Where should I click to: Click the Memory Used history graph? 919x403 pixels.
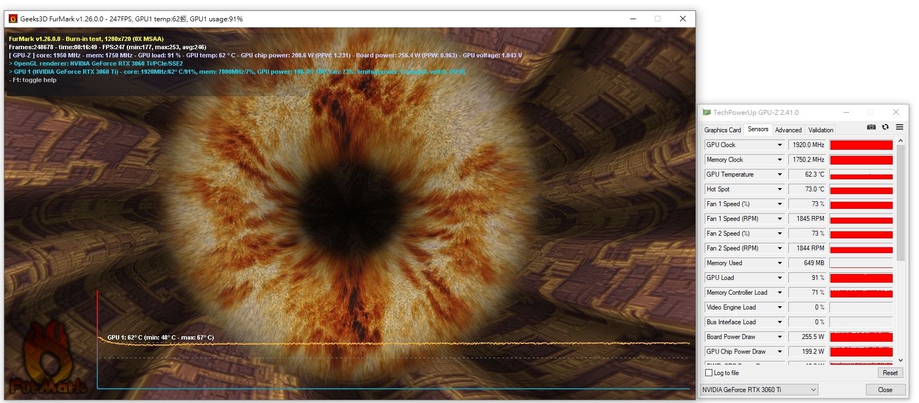[861, 263]
